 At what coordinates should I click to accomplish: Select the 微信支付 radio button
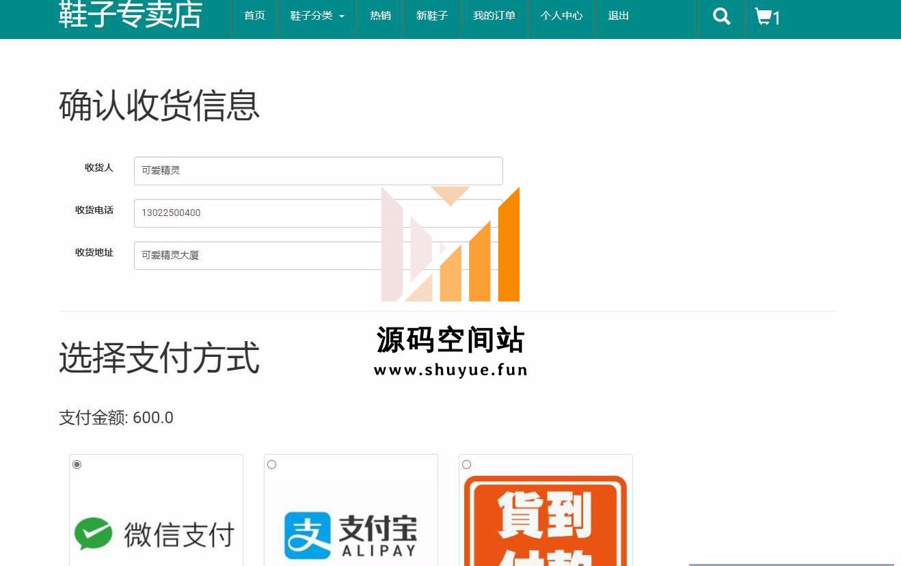click(77, 465)
